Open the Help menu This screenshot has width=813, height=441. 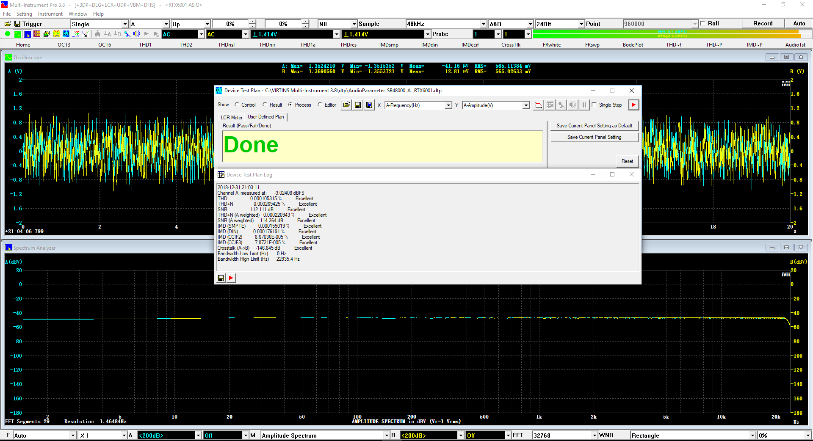(98, 14)
